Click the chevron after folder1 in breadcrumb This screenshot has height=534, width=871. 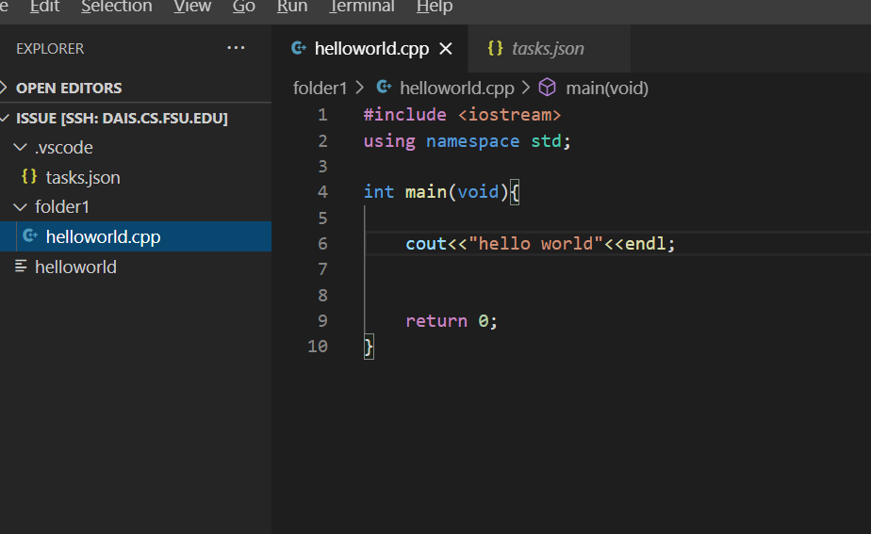pos(360,88)
